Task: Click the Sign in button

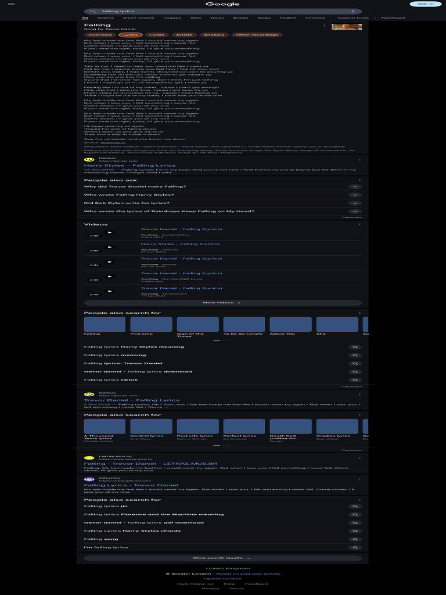Action: pyautogui.click(x=426, y=4)
